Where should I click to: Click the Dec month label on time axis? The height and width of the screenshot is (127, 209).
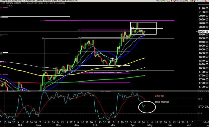pos(58,125)
